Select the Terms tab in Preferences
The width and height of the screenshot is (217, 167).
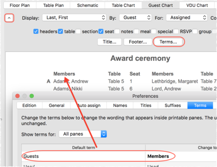click(x=200, y=105)
